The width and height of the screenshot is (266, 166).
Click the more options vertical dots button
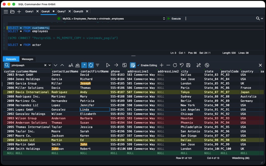[186, 19]
